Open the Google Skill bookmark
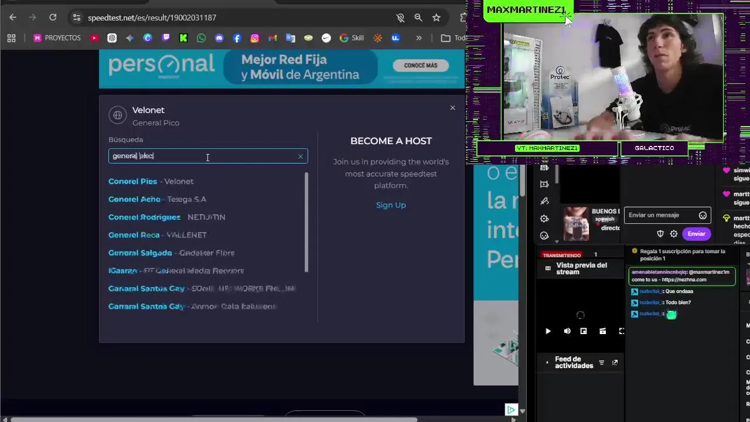 [352, 38]
